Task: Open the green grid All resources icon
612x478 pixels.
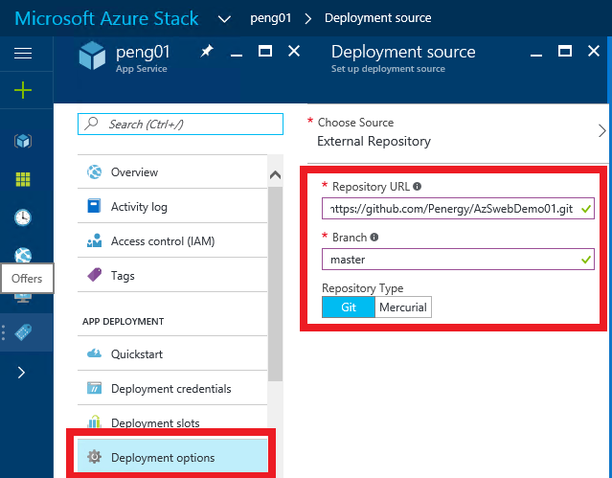Action: [x=23, y=179]
